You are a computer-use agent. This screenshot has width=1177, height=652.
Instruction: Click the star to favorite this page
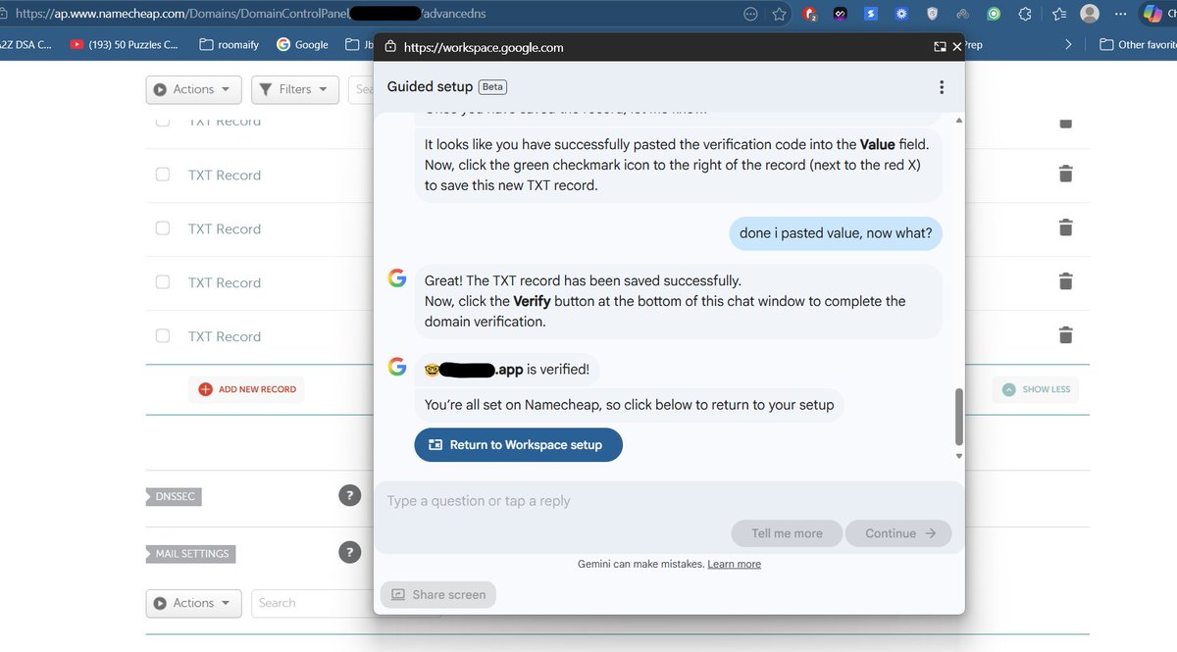[779, 14]
